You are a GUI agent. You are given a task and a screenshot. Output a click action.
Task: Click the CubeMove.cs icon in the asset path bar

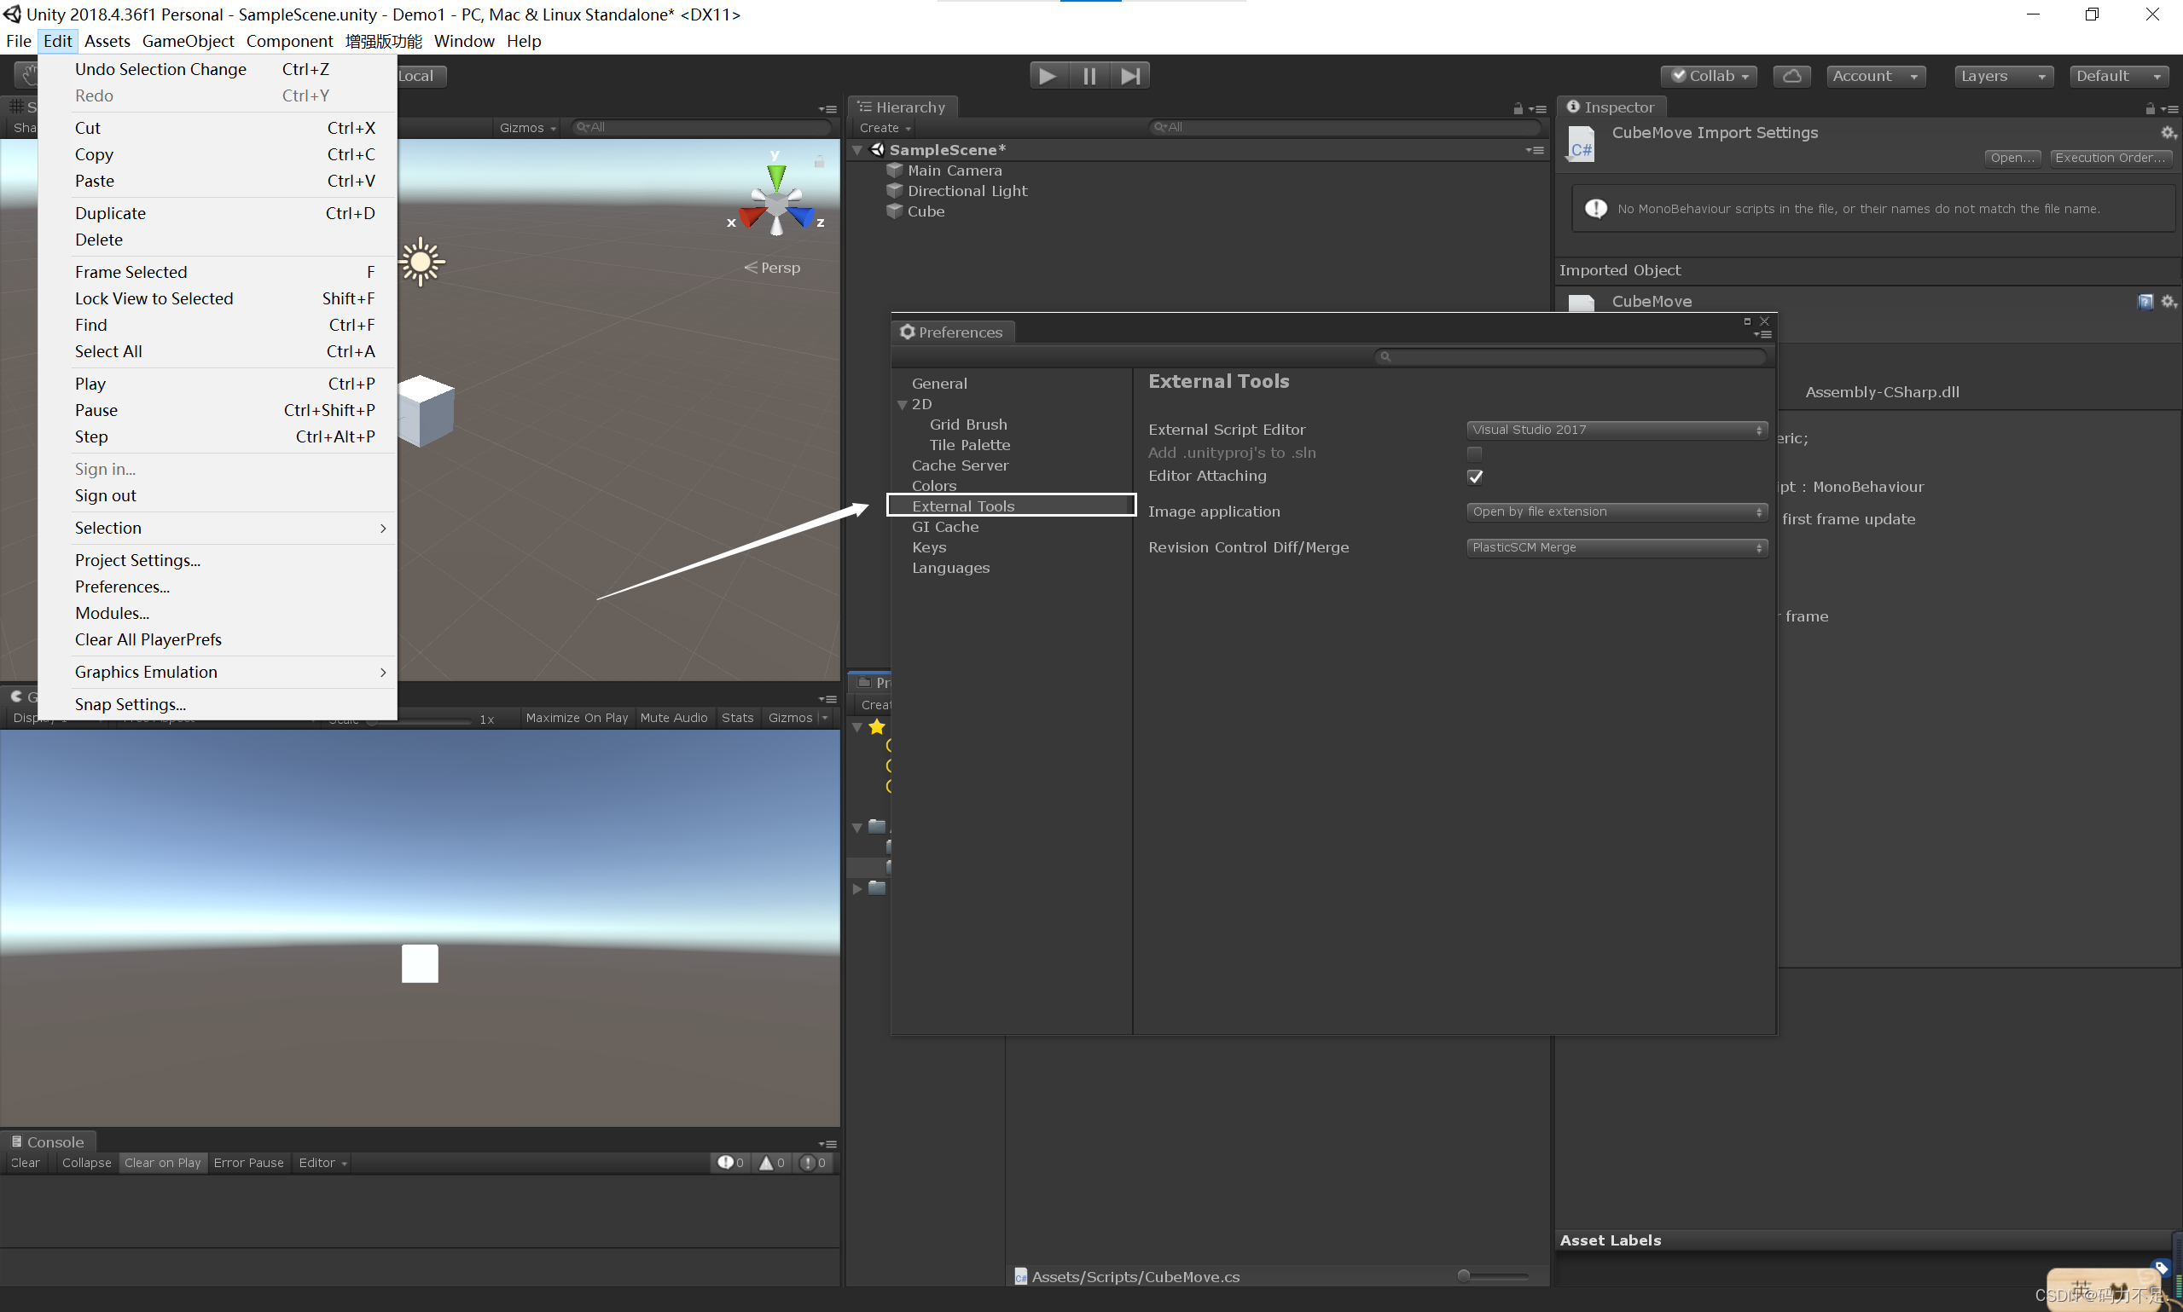coord(1022,1277)
